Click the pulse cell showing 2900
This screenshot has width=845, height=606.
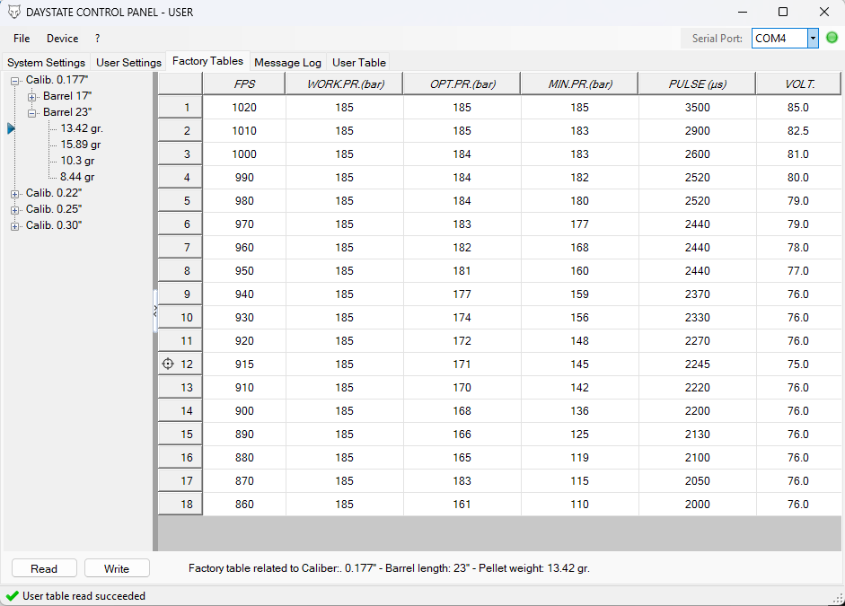tap(698, 130)
